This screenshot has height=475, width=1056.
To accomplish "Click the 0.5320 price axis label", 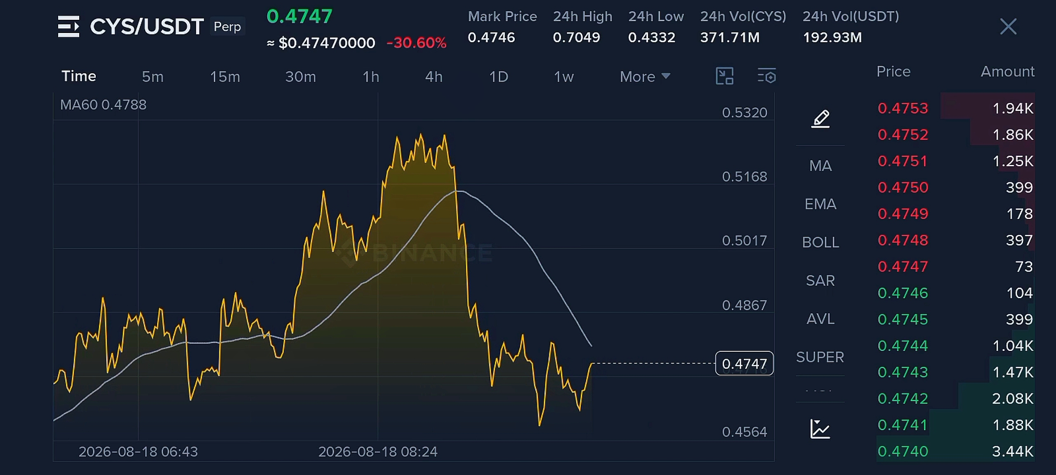I will (x=745, y=113).
